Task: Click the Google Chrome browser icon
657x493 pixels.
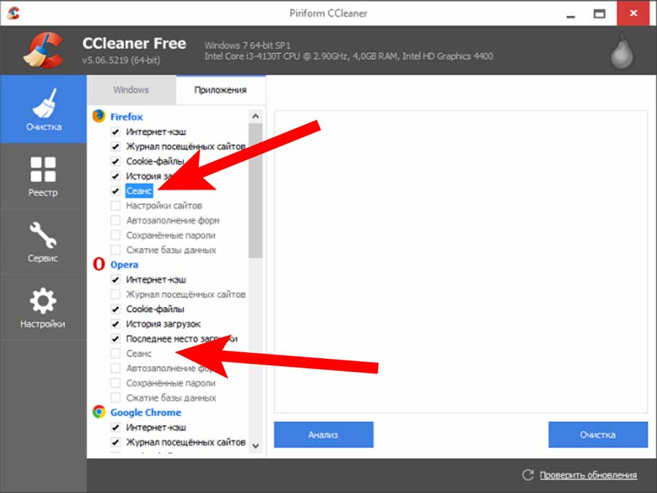Action: pos(99,412)
